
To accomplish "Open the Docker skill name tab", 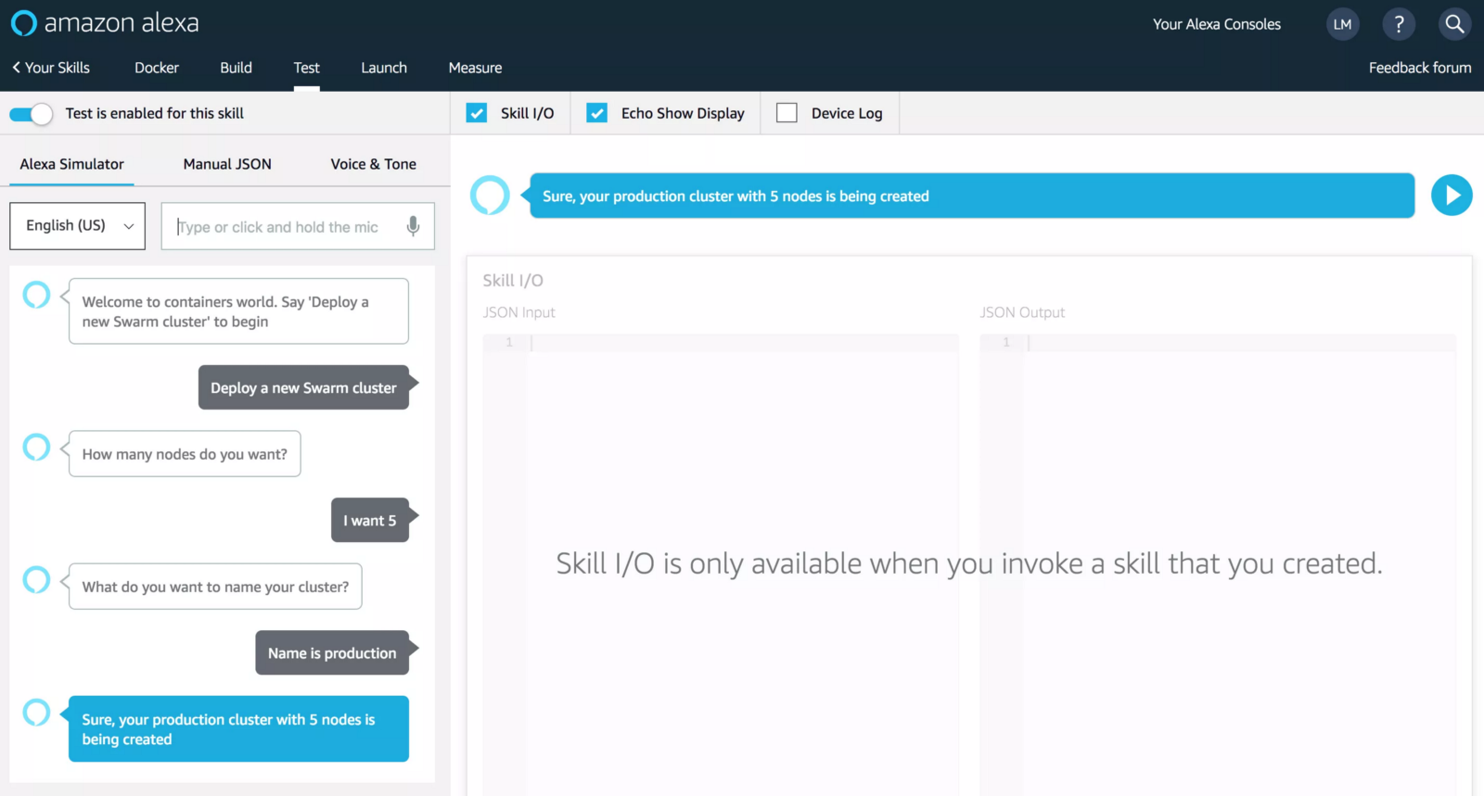I will click(157, 68).
